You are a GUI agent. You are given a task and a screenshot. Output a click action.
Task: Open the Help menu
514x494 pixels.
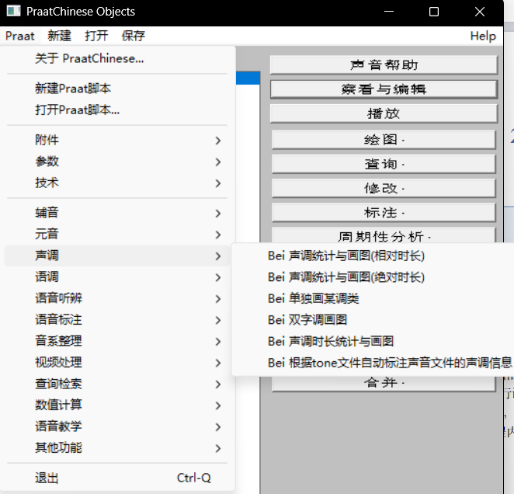(x=482, y=36)
